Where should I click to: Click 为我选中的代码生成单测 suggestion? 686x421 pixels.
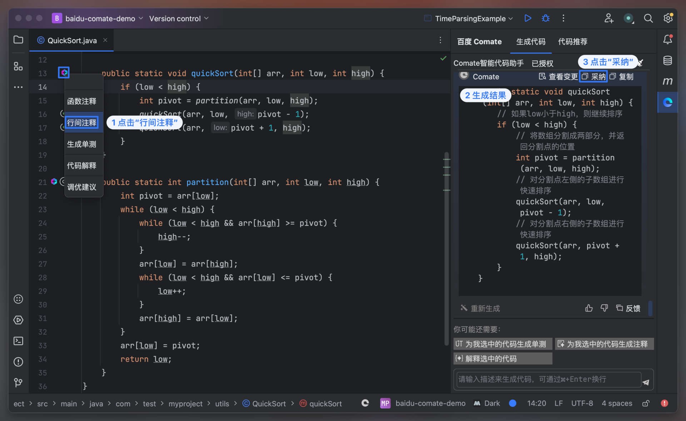point(502,344)
